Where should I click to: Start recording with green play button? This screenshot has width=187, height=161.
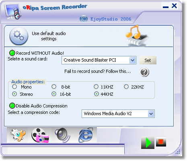[x=148, y=143]
